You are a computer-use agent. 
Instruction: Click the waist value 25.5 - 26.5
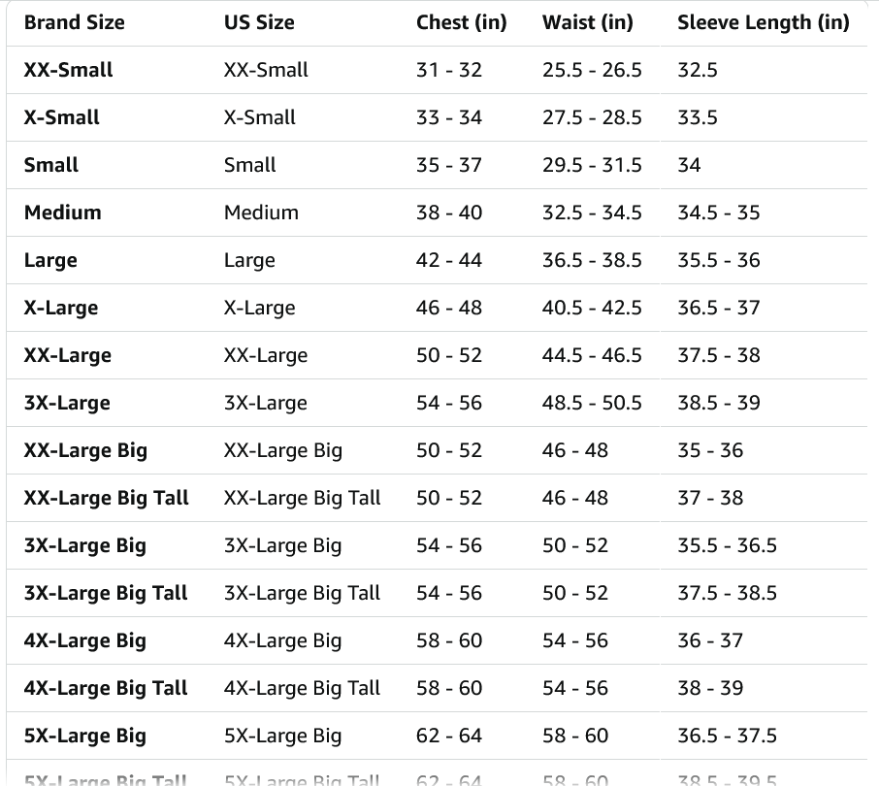592,70
